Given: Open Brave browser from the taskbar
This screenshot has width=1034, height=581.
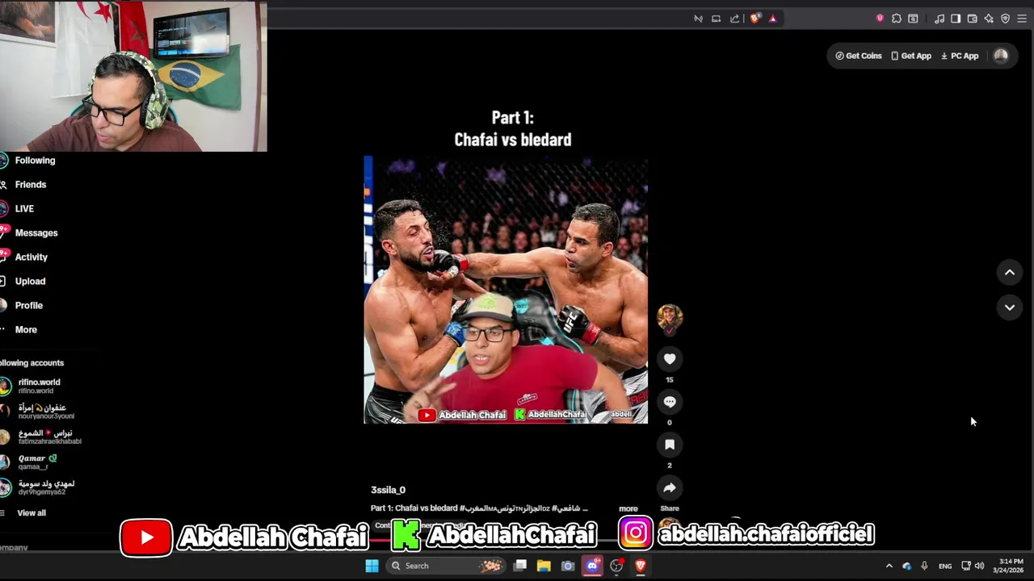Looking at the screenshot, I should point(641,566).
